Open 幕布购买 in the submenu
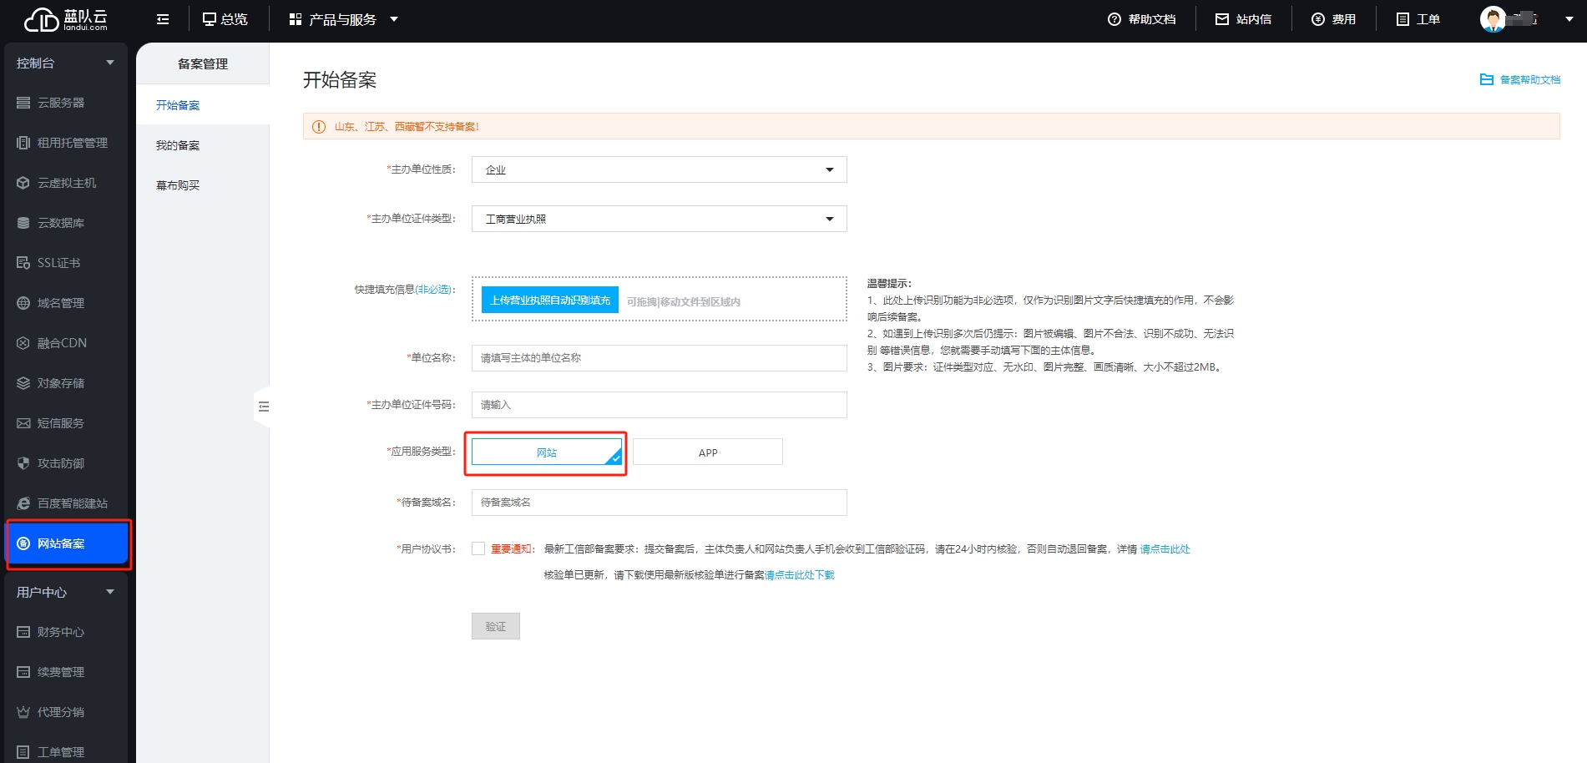This screenshot has width=1587, height=763. click(x=178, y=185)
